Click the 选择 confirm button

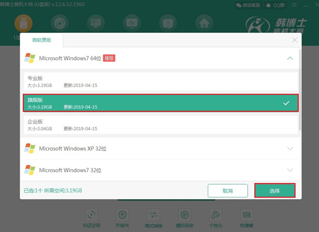coord(275,191)
